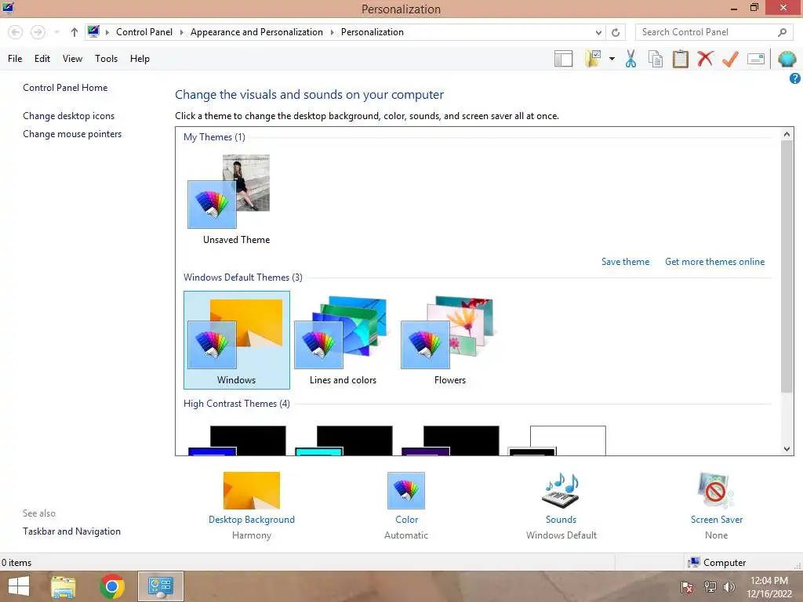The height and width of the screenshot is (602, 803).
Task: Open Help with blue question mark
Action: pos(795,78)
